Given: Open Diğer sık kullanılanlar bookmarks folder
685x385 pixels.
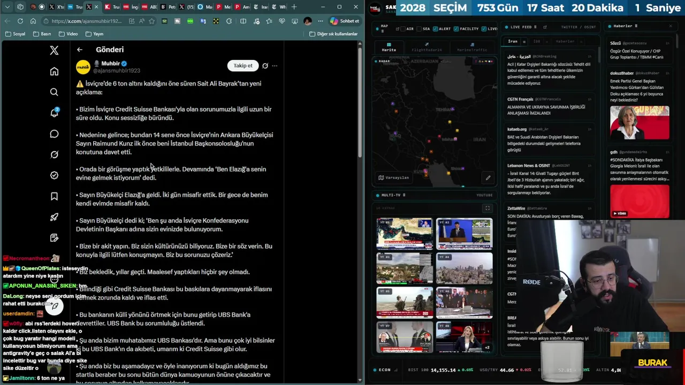Looking at the screenshot, I should [333, 34].
